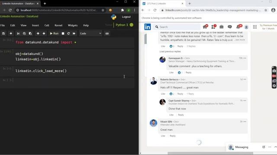Open the View menu in Jupyter
The image size is (277, 155).
(23, 25)
